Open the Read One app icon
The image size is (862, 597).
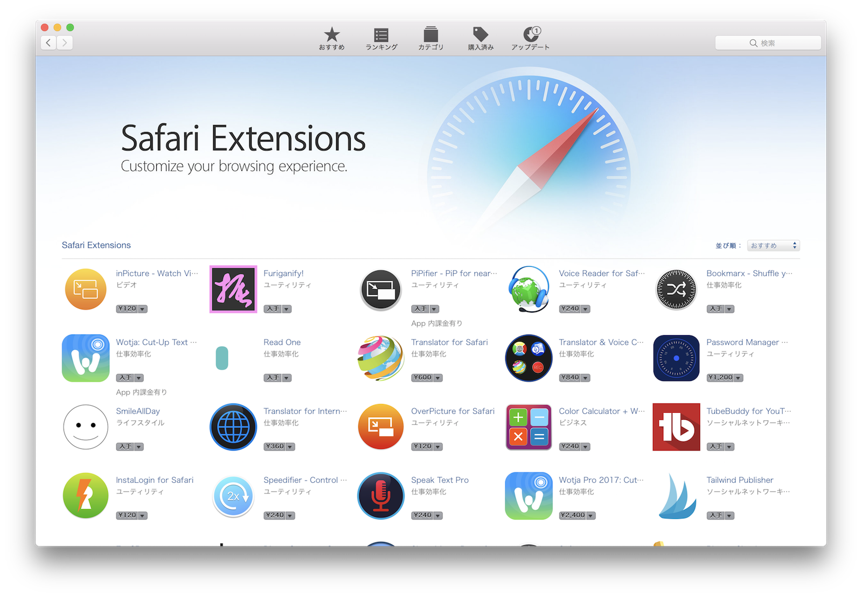[x=222, y=358]
